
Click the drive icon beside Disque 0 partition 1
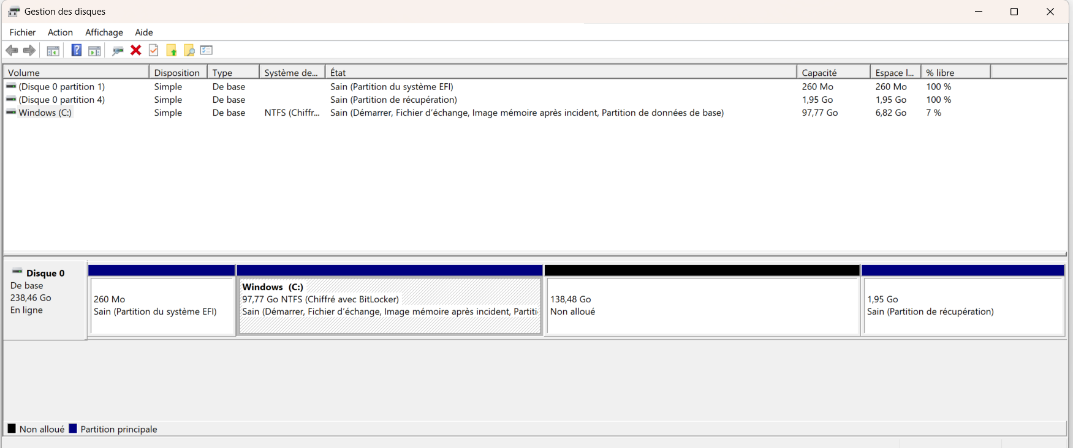[x=11, y=86]
